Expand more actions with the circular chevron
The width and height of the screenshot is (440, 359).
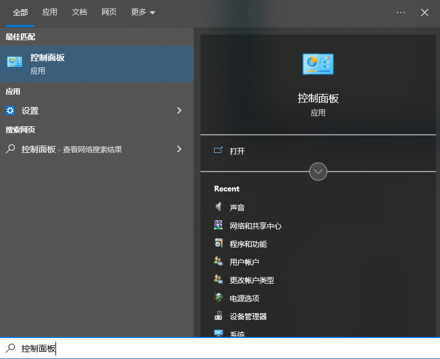click(318, 172)
